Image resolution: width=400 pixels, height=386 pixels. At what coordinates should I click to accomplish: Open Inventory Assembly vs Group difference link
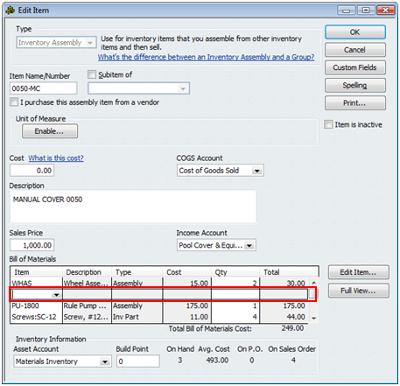pyautogui.click(x=206, y=57)
